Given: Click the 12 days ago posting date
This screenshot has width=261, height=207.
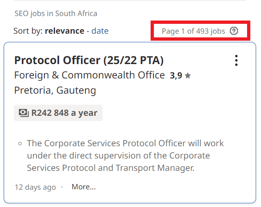Looking at the screenshot, I should [35, 187].
